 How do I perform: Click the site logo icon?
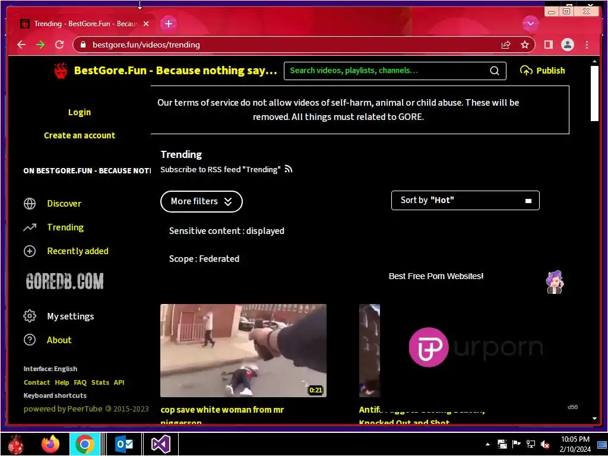click(61, 71)
